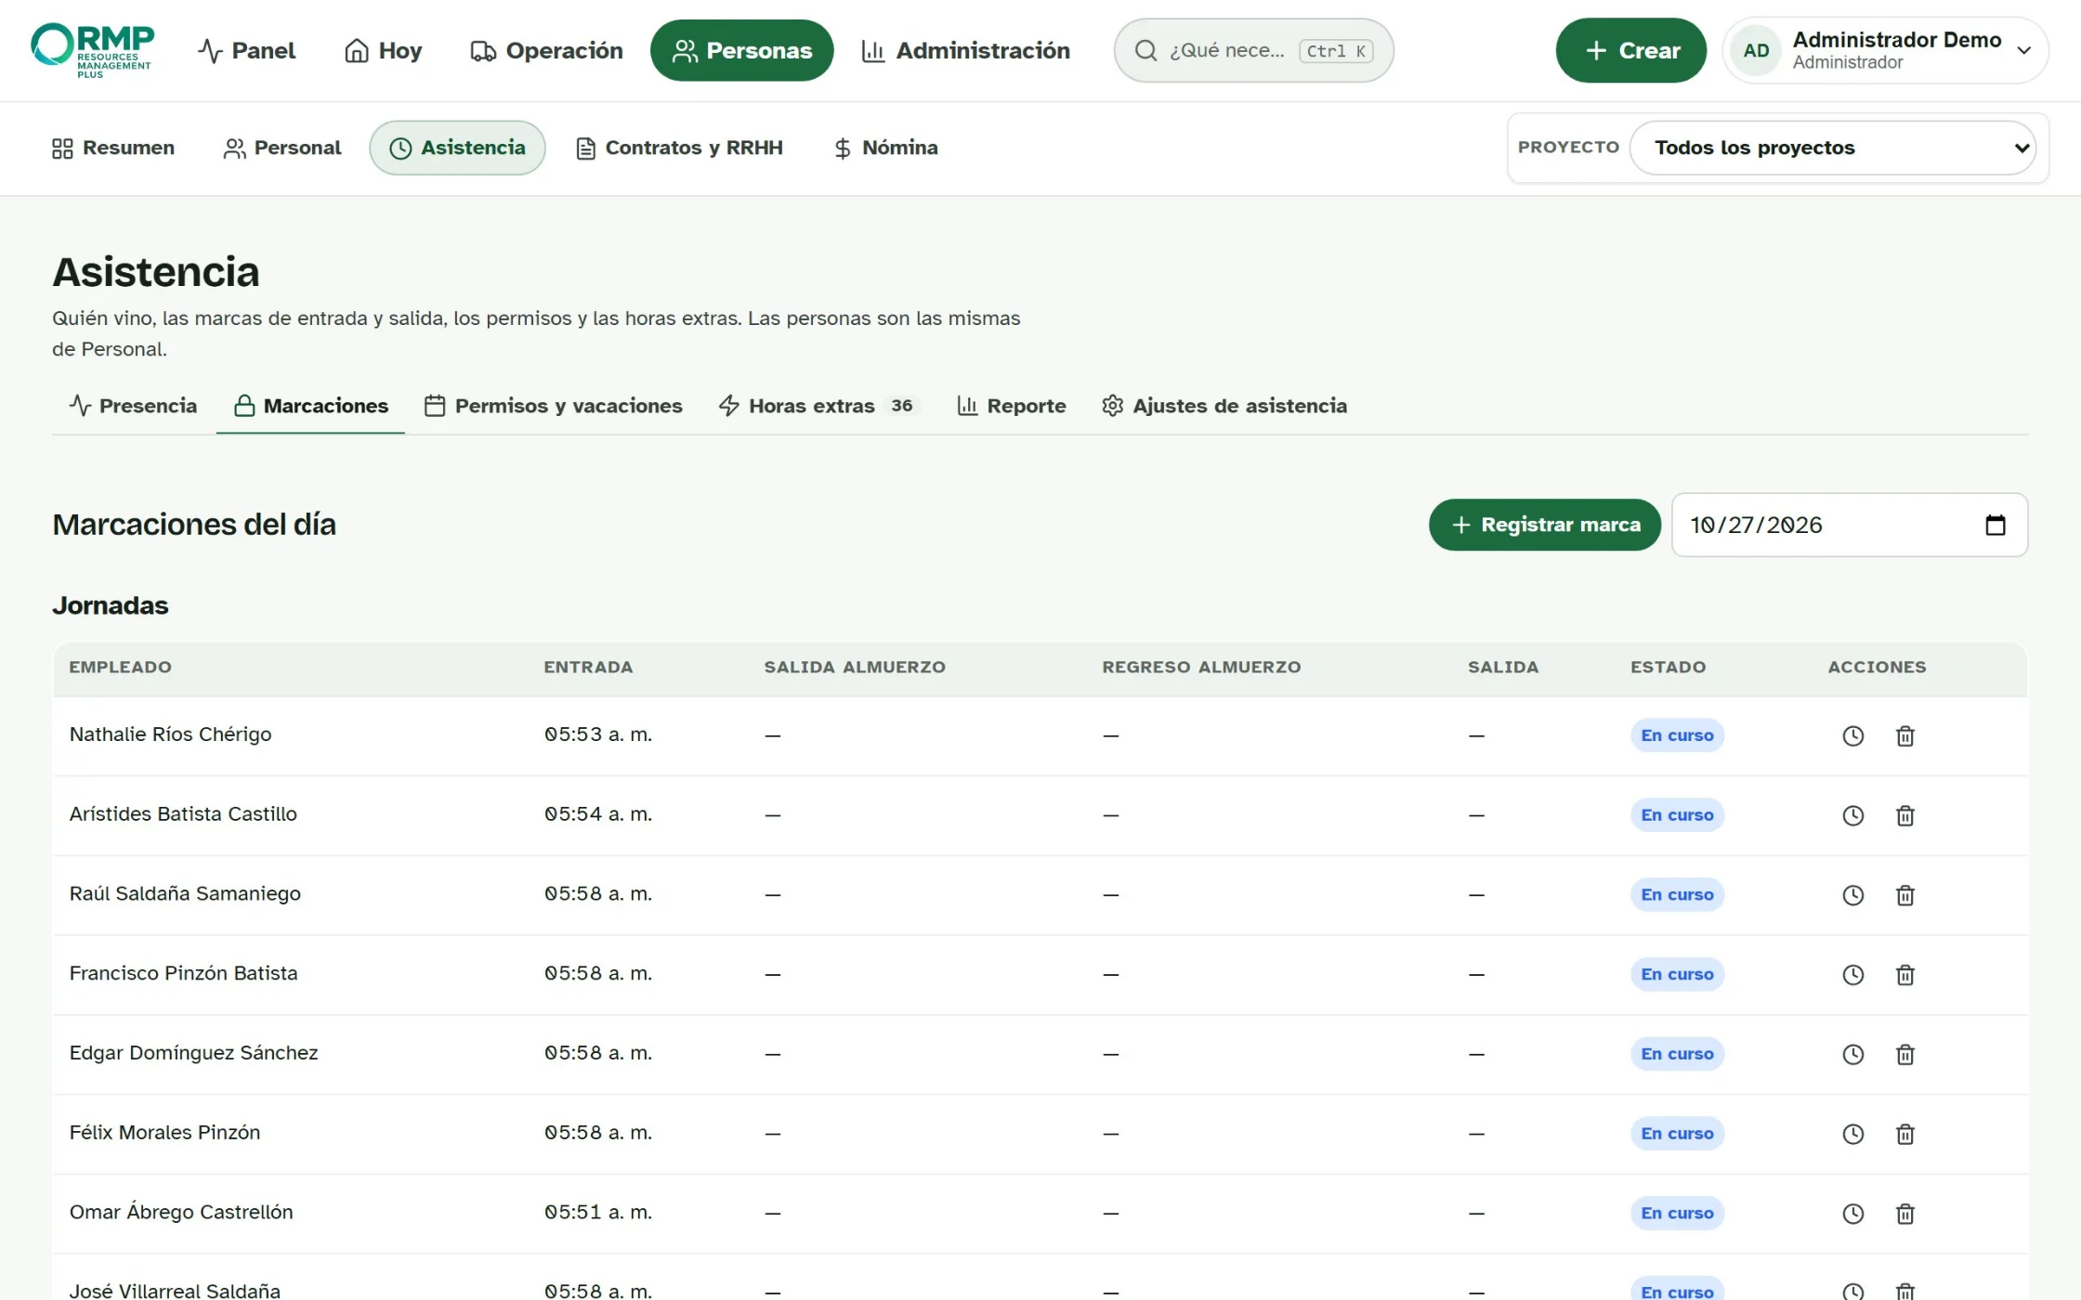This screenshot has width=2081, height=1300.
Task: Click the Crear button
Action: point(1630,50)
